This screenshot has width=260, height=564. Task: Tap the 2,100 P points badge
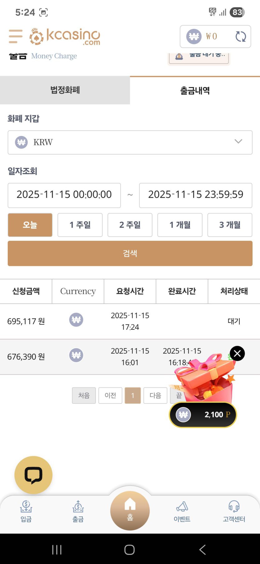click(203, 415)
